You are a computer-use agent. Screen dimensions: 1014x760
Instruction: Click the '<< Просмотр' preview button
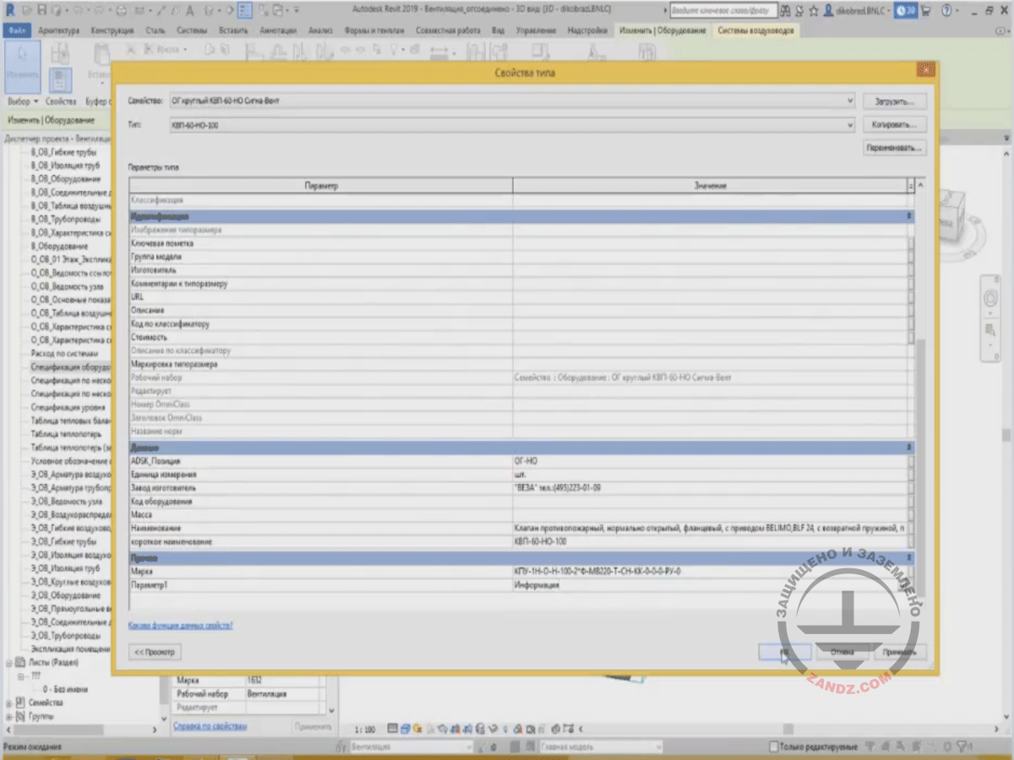pyautogui.click(x=155, y=652)
